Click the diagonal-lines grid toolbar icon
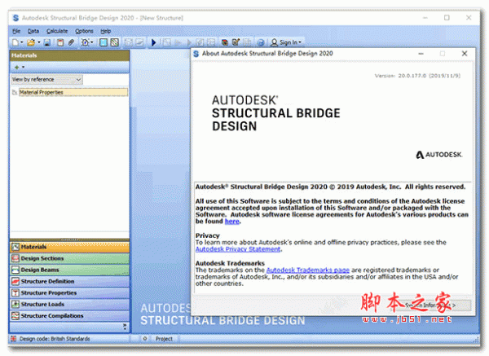 (x=115, y=42)
